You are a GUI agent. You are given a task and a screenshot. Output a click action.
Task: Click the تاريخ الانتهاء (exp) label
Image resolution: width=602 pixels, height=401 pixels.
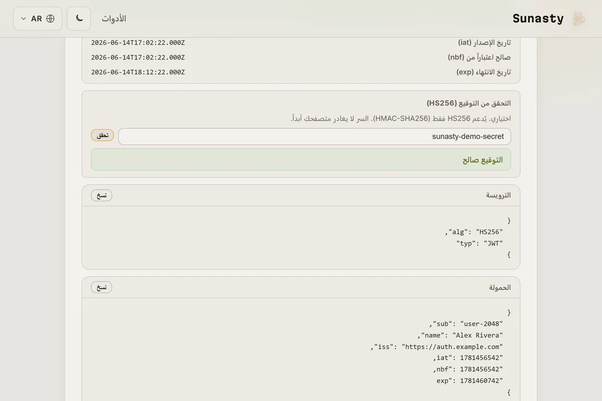[483, 72]
